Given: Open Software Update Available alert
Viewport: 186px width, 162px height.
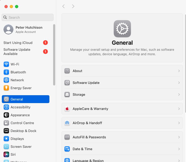Looking at the screenshot, I should (x=17, y=52).
